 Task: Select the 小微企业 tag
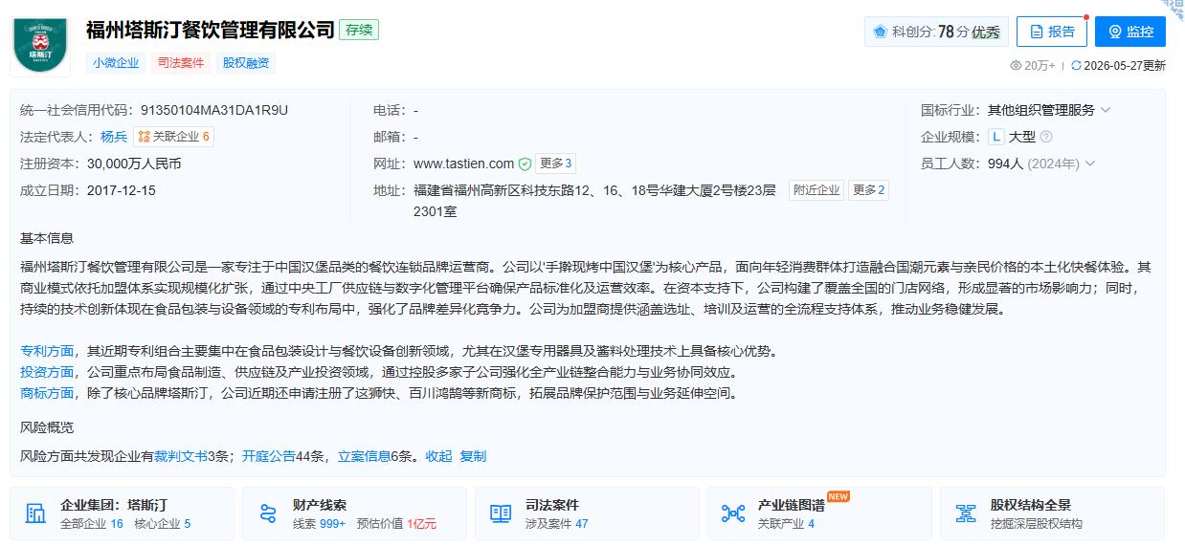(116, 63)
